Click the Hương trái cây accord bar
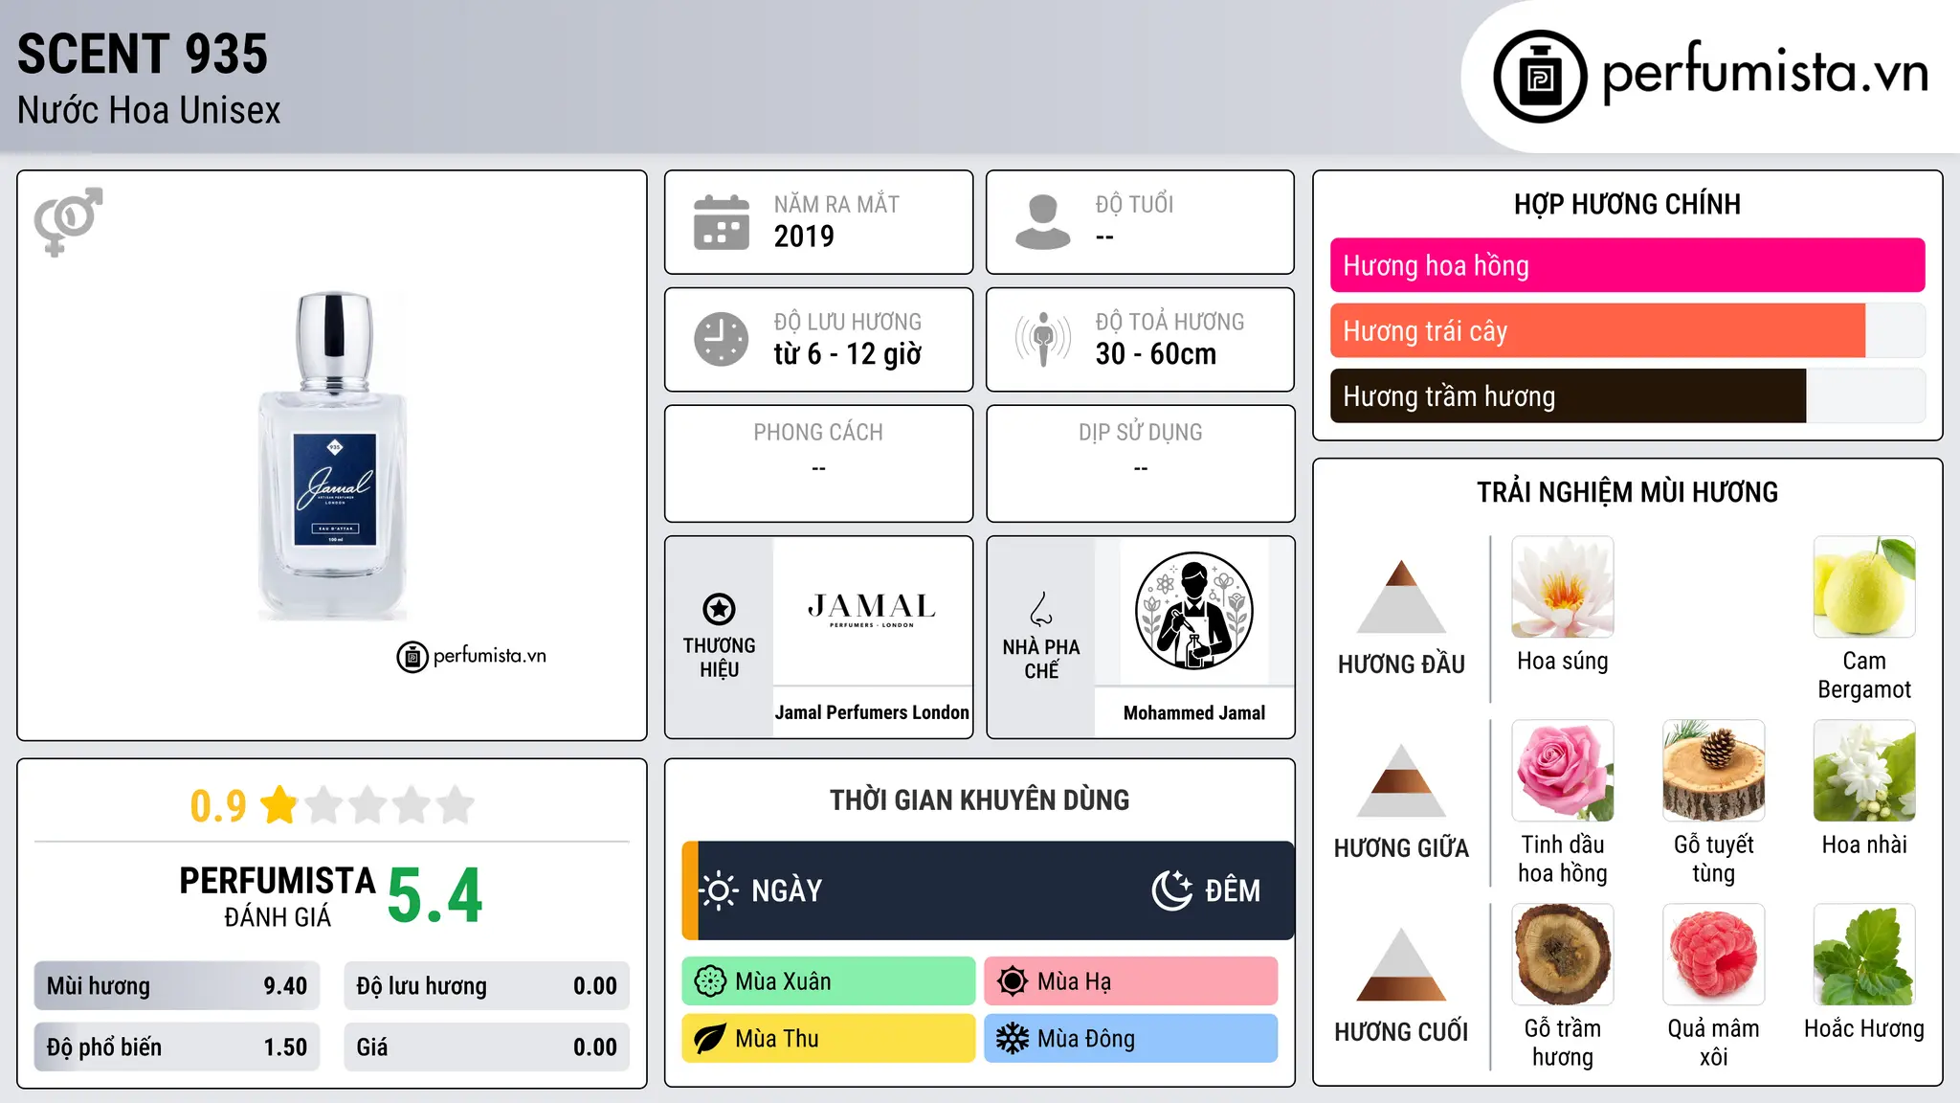The width and height of the screenshot is (1960, 1103). pyautogui.click(x=1627, y=330)
